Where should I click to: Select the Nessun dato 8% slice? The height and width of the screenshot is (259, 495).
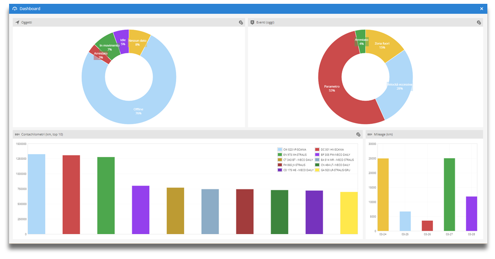point(138,42)
